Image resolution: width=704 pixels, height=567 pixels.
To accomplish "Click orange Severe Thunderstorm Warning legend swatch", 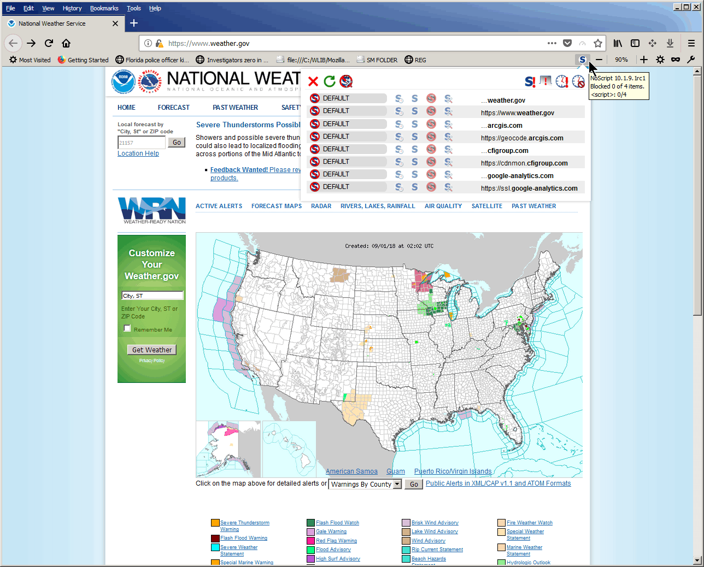I will [x=215, y=523].
